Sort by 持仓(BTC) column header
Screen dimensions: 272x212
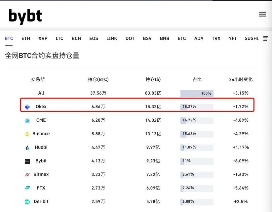[x=98, y=79]
